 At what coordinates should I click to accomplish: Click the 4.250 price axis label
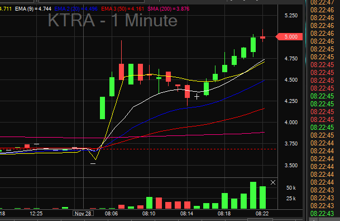coord(291,101)
